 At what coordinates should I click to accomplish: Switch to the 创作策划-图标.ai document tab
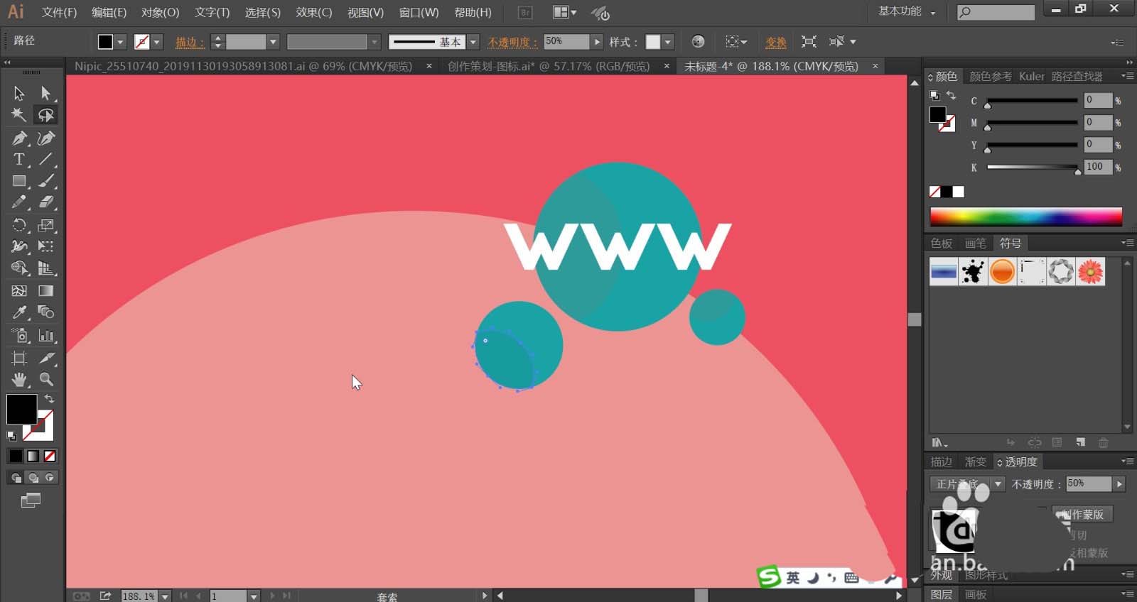click(549, 66)
